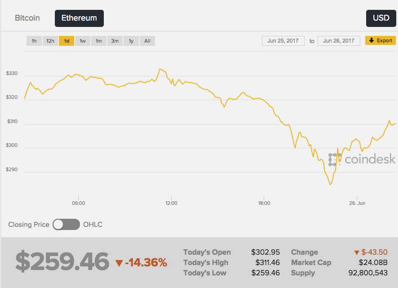Screen dimensions: 398x288
Task: Select the Ethereum tab
Action: 79,18
